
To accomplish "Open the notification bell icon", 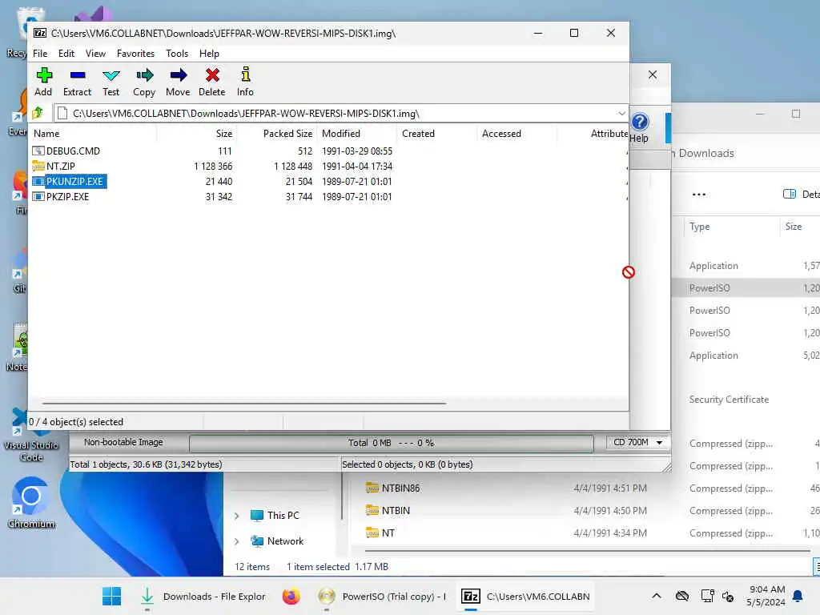I will (798, 596).
